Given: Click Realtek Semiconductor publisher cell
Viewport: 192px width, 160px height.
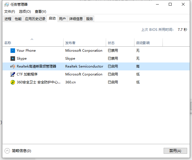Looking at the screenshot, I should 84,66.
